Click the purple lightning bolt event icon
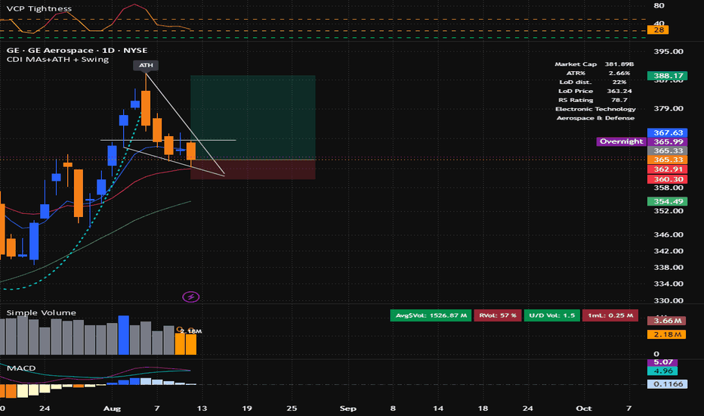 tap(191, 296)
